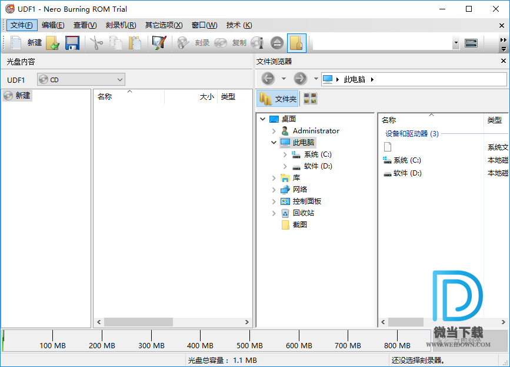The height and width of the screenshot is (367, 510).
Task: Click the 刻录 burn label button
Action: [202, 43]
